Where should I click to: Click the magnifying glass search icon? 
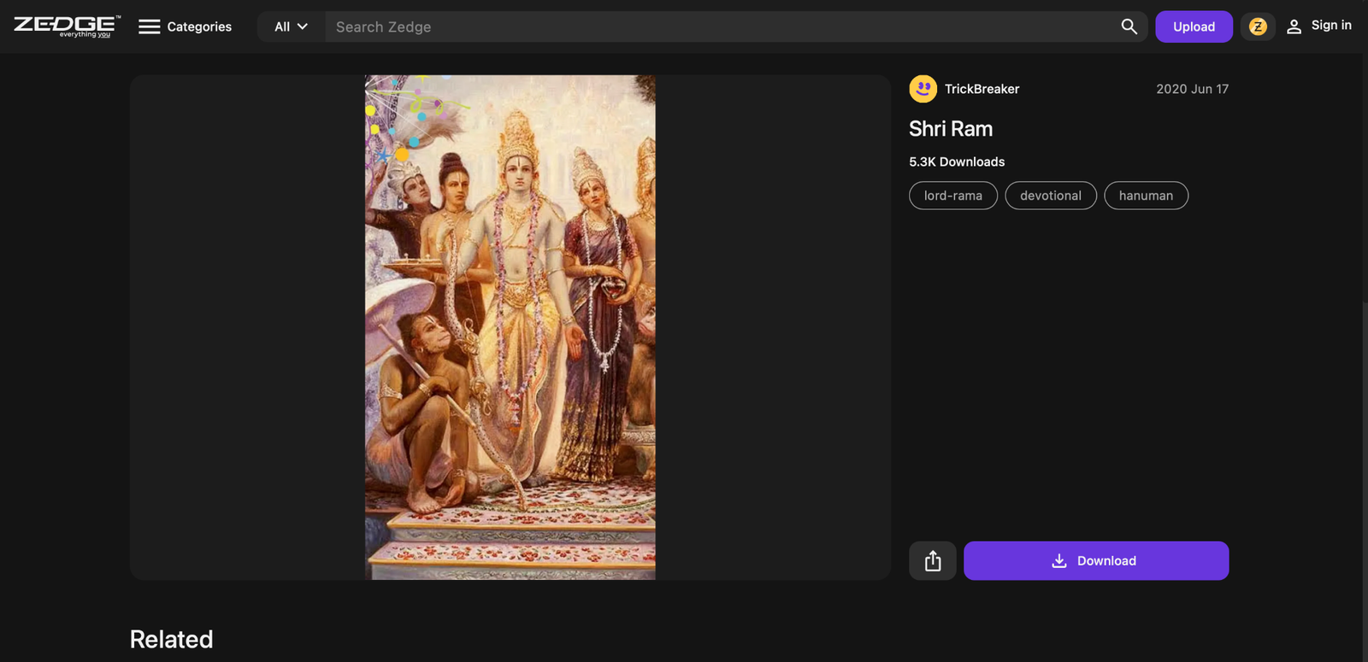(x=1129, y=26)
